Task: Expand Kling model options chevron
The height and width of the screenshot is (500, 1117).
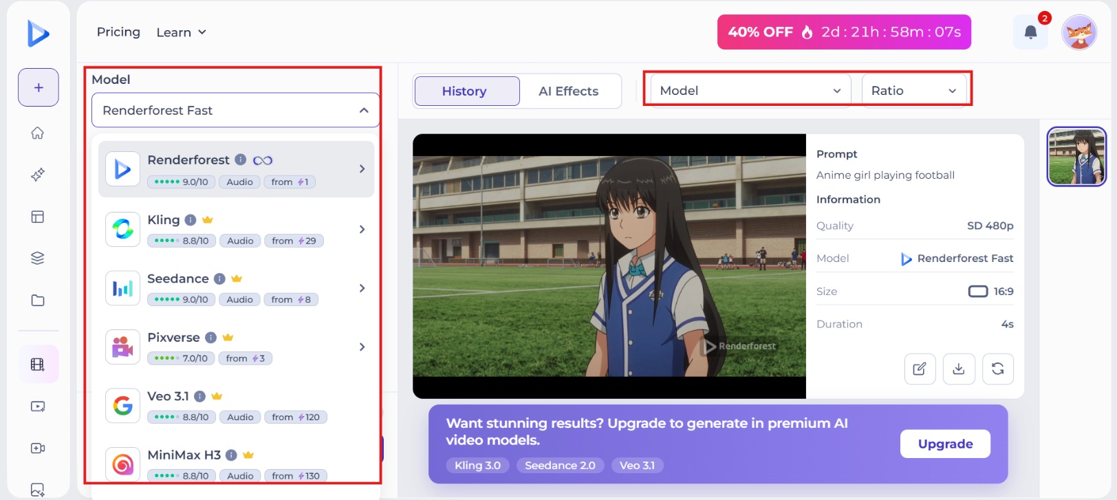Action: click(x=362, y=229)
